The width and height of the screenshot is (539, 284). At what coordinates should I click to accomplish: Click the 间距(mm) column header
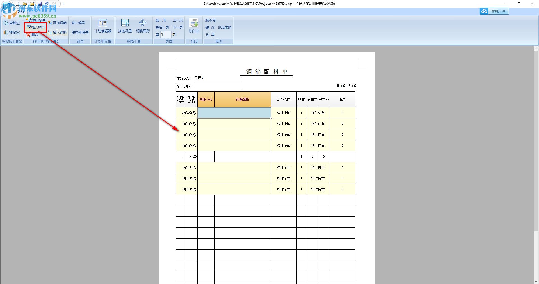point(206,99)
